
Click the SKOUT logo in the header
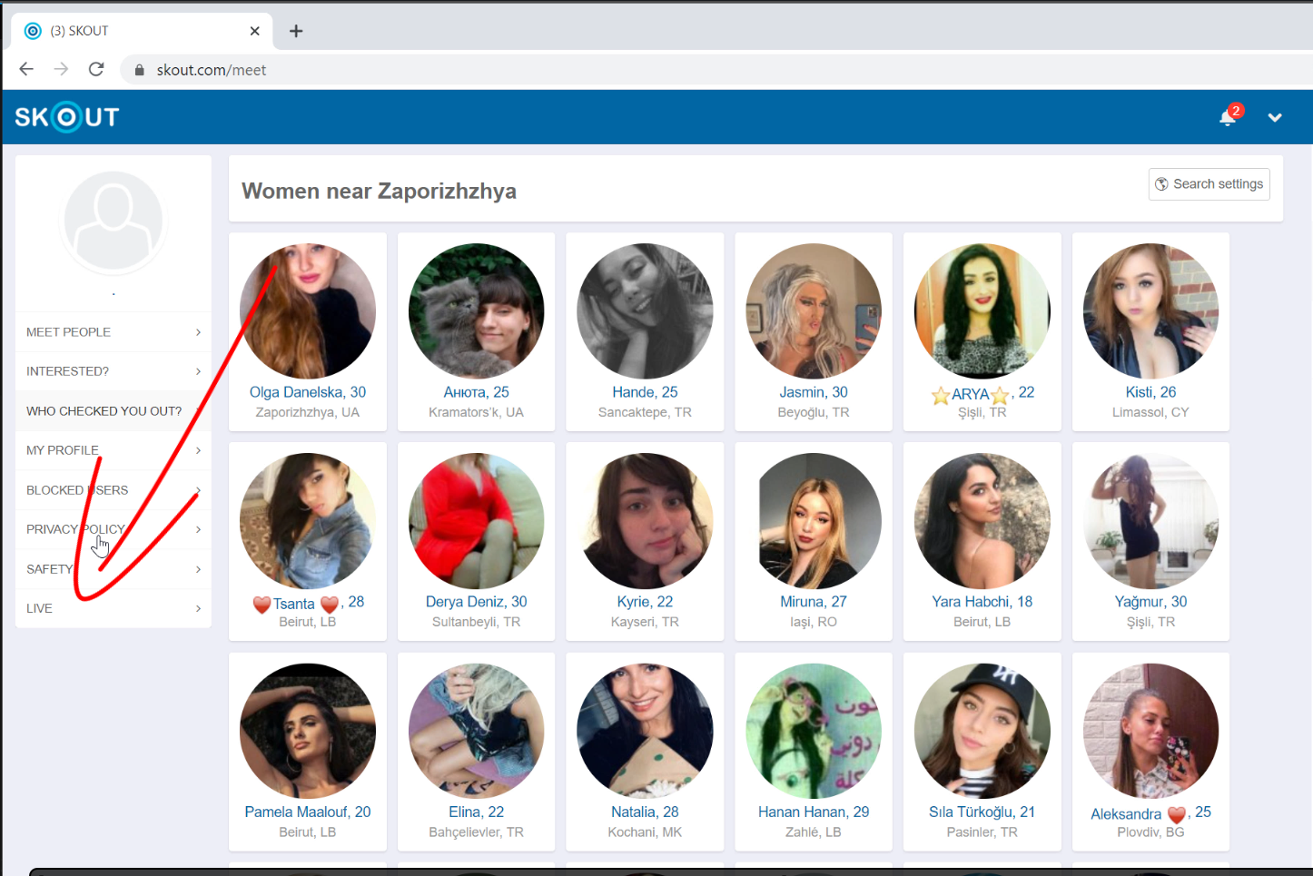65,116
